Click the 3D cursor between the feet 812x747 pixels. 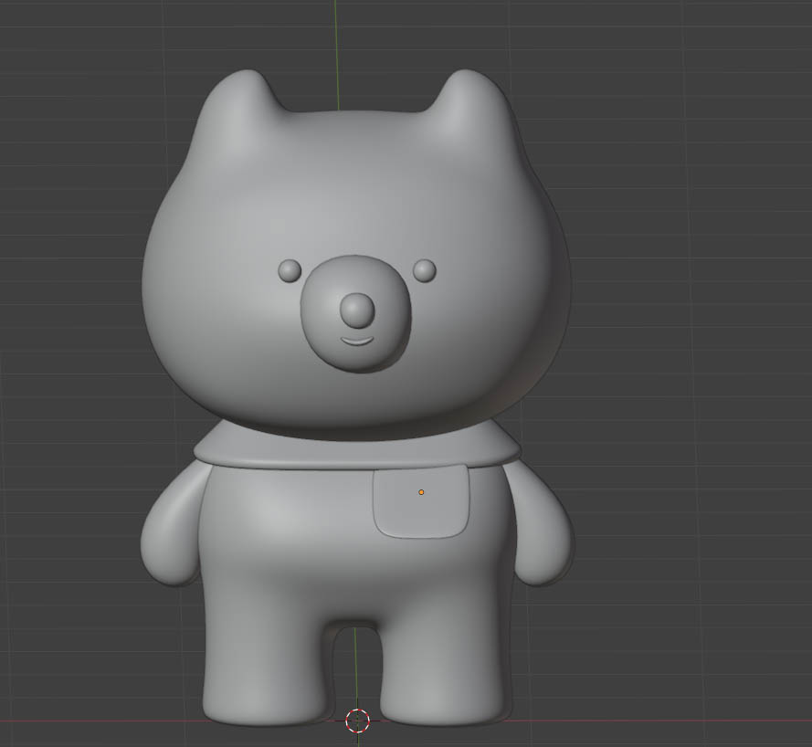pyautogui.click(x=357, y=721)
